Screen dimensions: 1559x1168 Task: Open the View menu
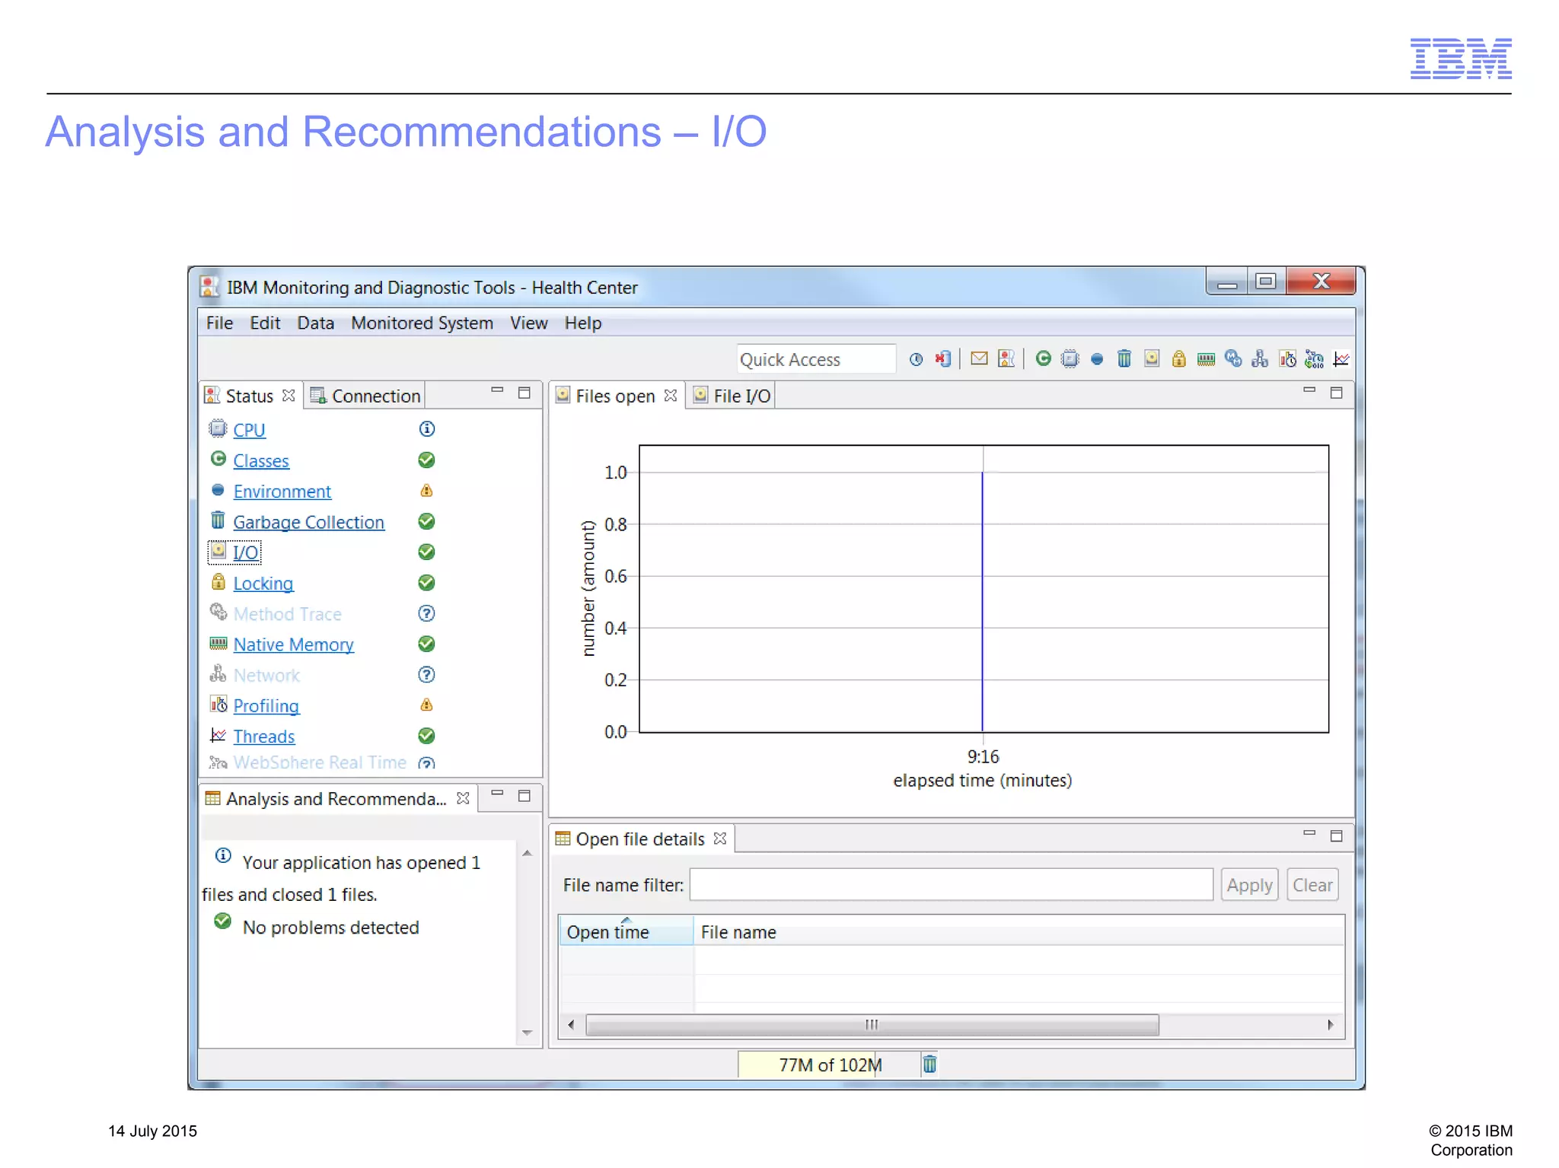528,323
